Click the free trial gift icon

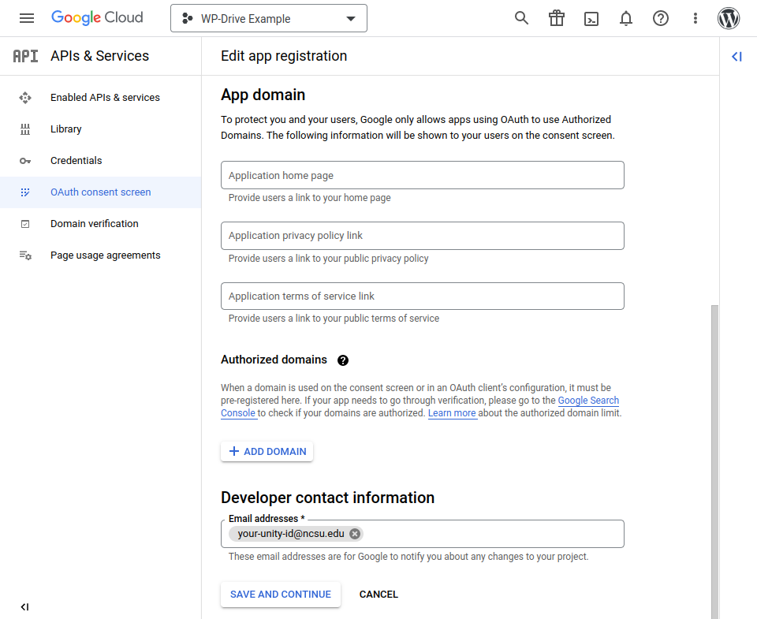click(x=557, y=17)
